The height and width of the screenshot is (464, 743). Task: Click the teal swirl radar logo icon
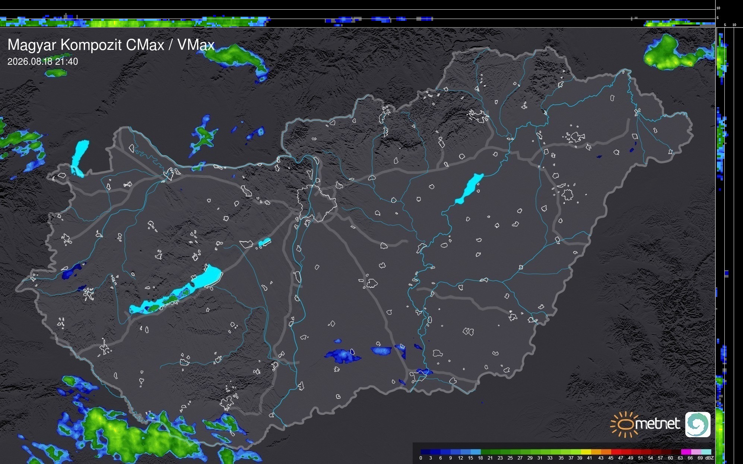[698, 425]
